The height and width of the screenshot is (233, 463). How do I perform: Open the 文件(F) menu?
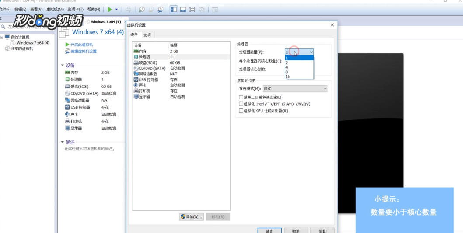5,10
